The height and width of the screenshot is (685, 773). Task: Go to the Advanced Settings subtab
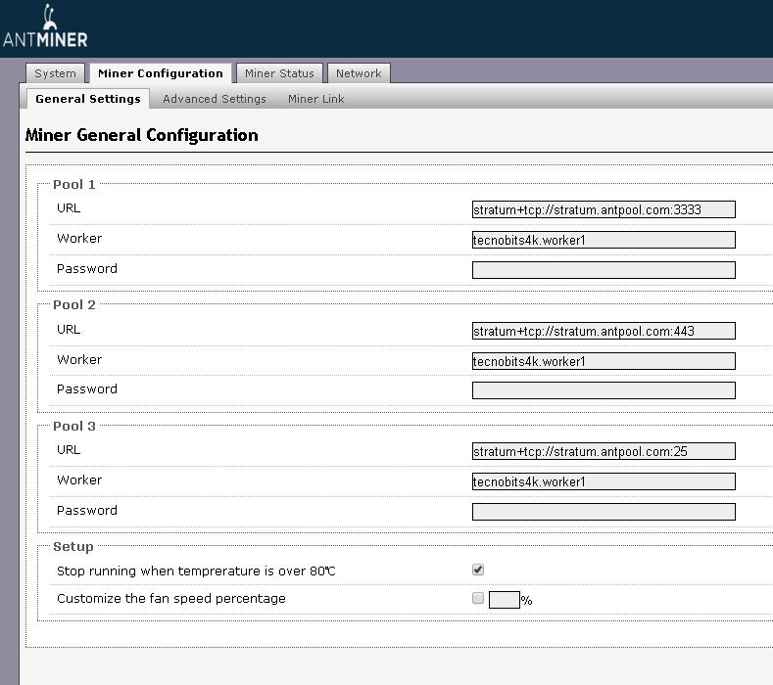point(215,99)
